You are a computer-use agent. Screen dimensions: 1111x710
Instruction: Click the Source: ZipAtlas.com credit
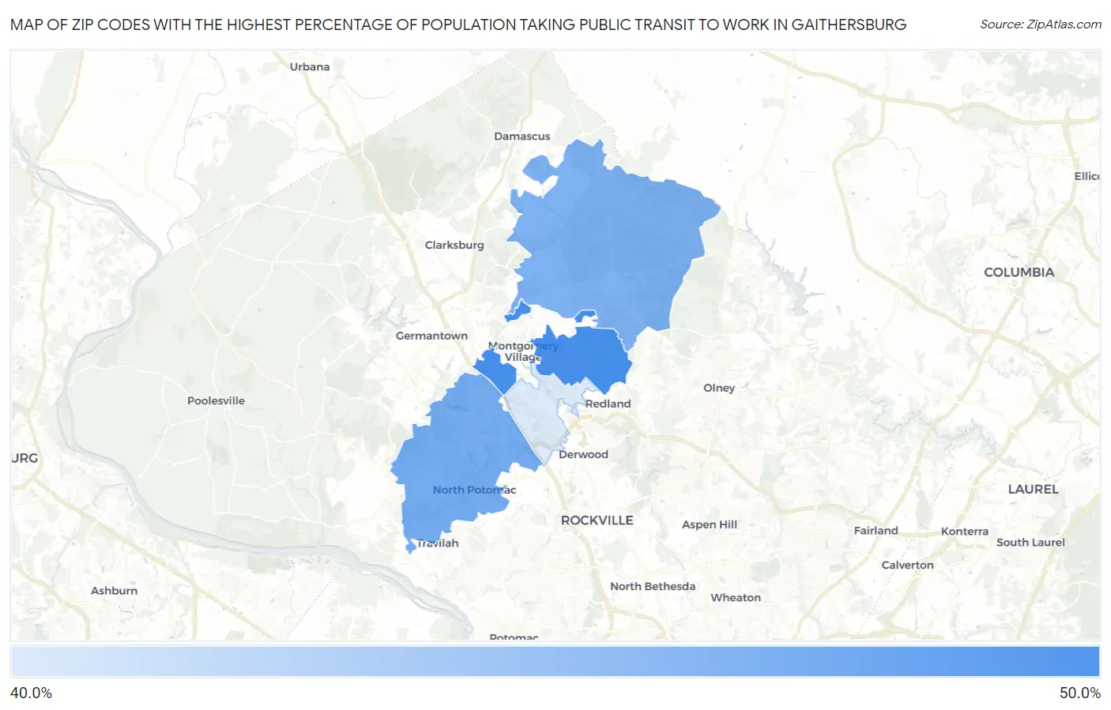click(1041, 24)
